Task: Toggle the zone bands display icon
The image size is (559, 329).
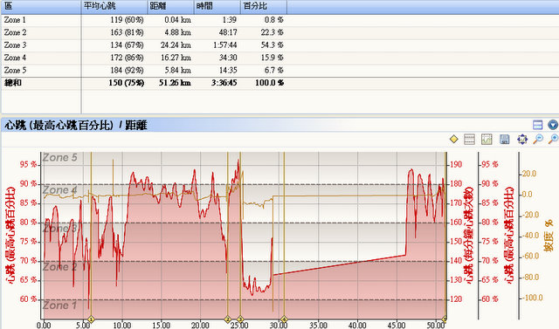Action: (470, 140)
